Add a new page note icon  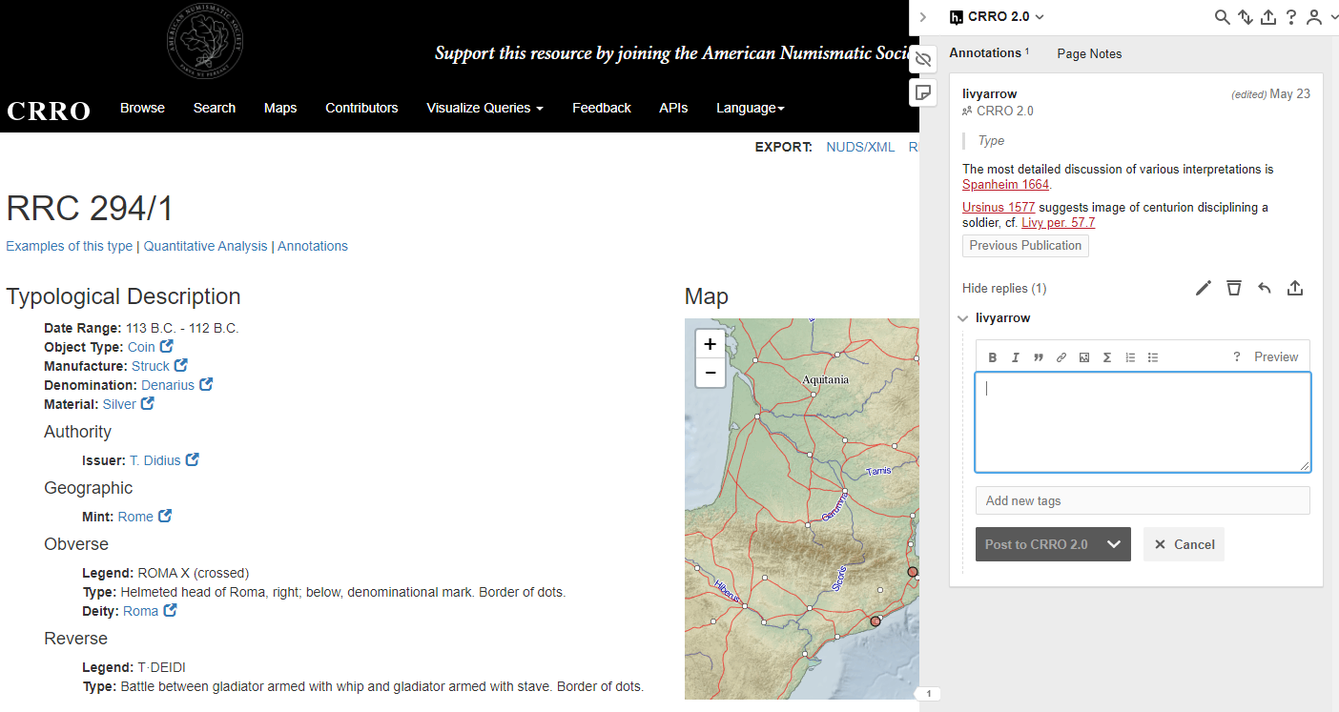922,92
